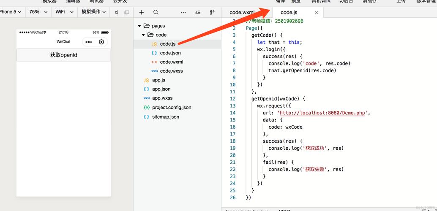Collapse the code folder
This screenshot has width=437, height=211.
tap(143, 35)
